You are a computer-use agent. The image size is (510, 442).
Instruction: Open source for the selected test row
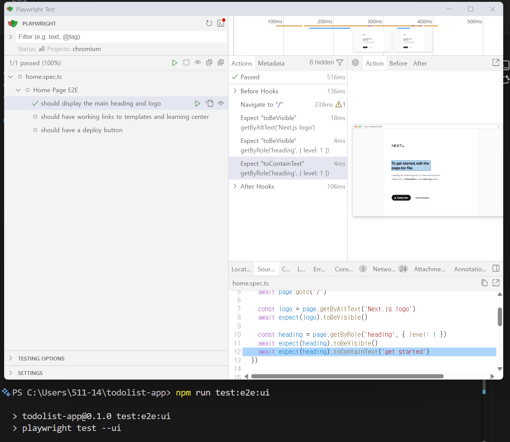[209, 103]
